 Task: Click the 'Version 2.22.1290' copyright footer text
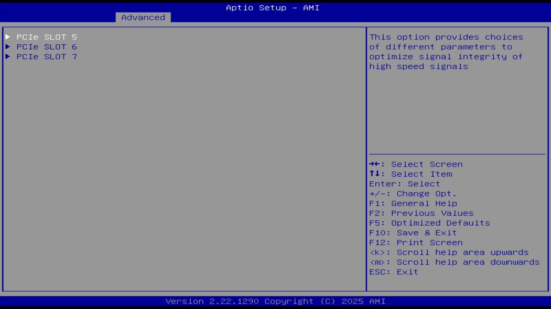pos(275,301)
